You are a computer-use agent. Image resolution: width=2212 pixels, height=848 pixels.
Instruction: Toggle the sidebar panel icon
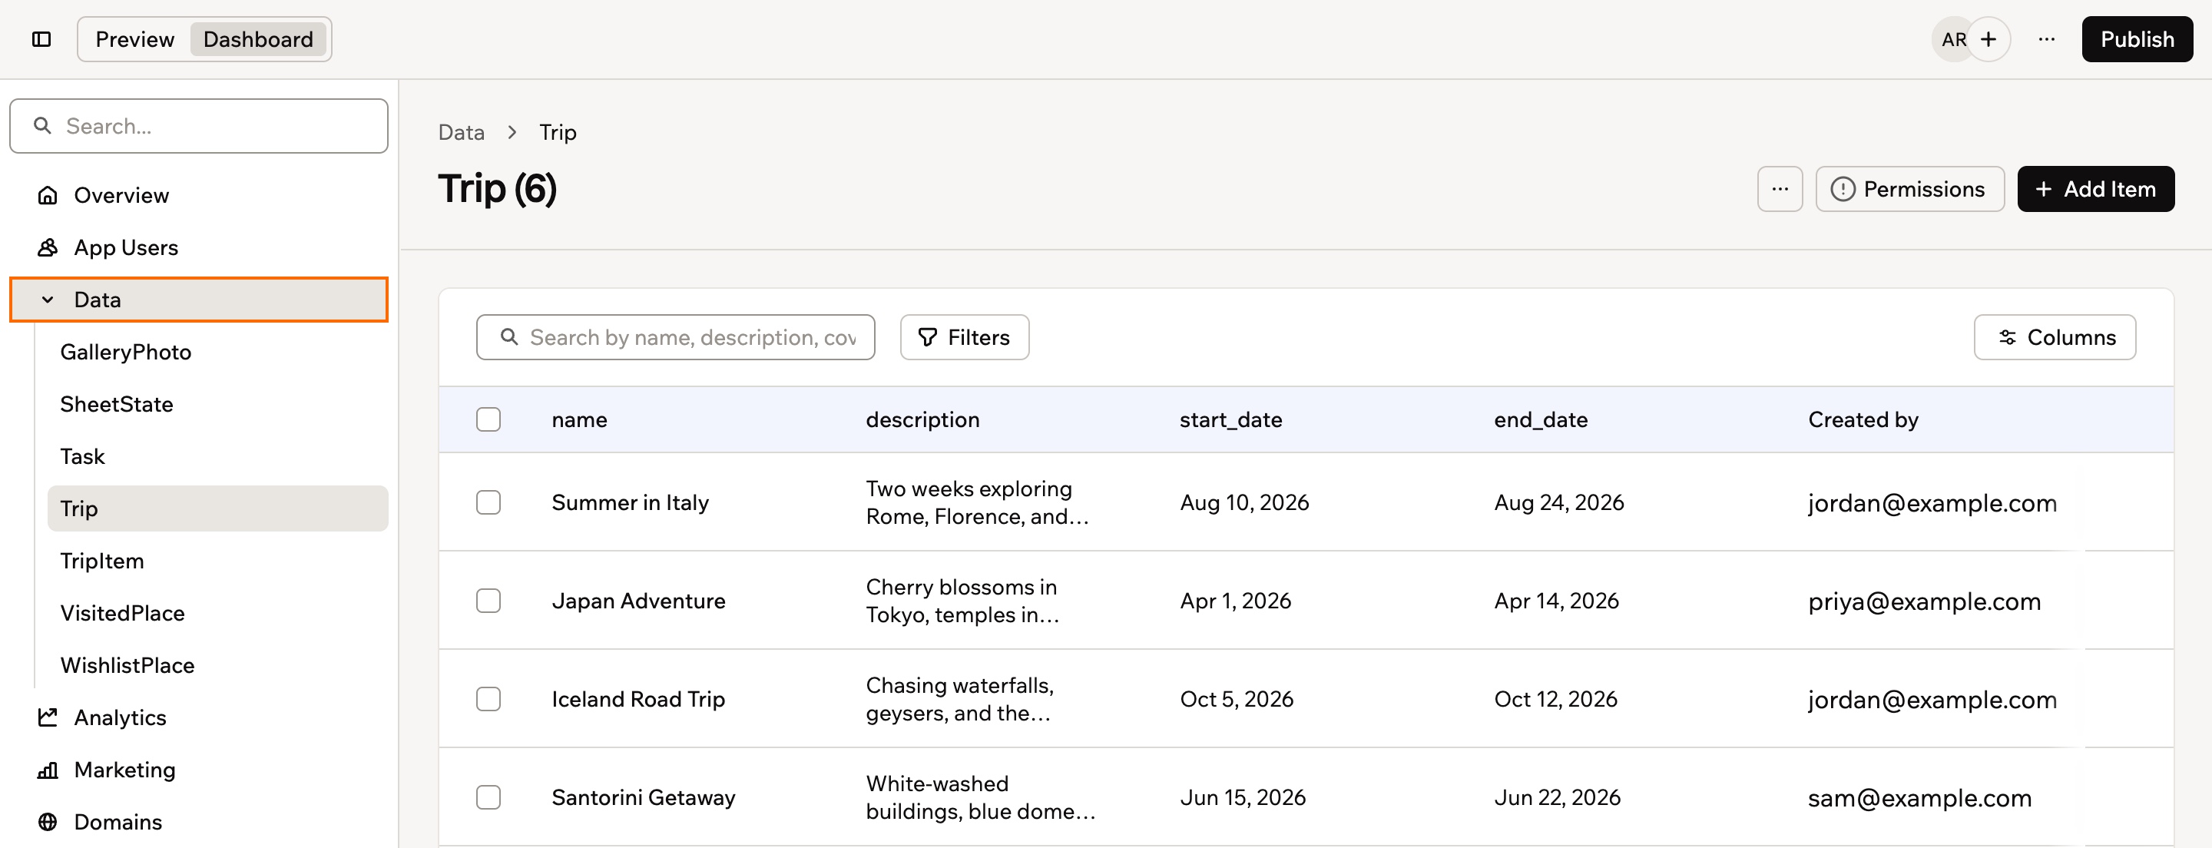41,39
